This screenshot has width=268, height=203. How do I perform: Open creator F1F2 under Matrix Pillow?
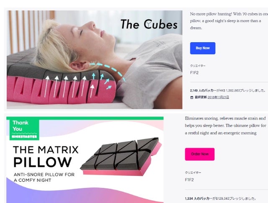[189, 180]
